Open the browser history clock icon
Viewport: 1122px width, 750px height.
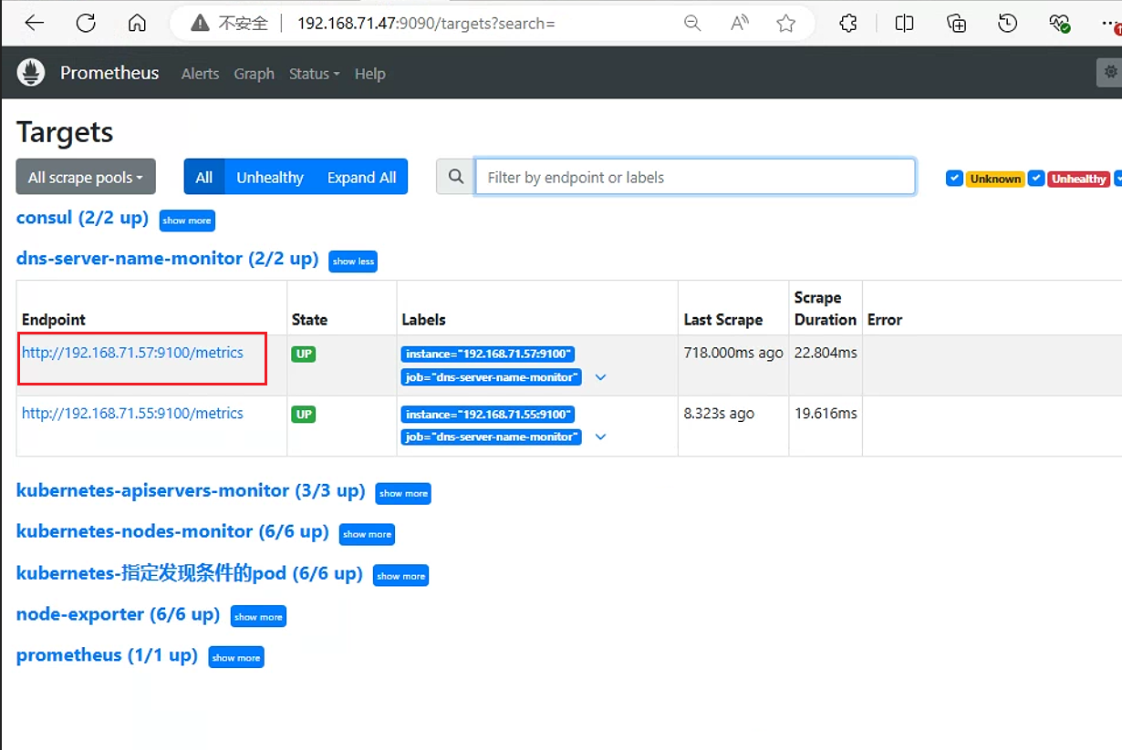[1008, 24]
